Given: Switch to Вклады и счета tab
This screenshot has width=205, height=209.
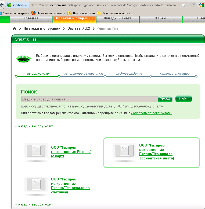Looking at the screenshot, I should [117, 18].
